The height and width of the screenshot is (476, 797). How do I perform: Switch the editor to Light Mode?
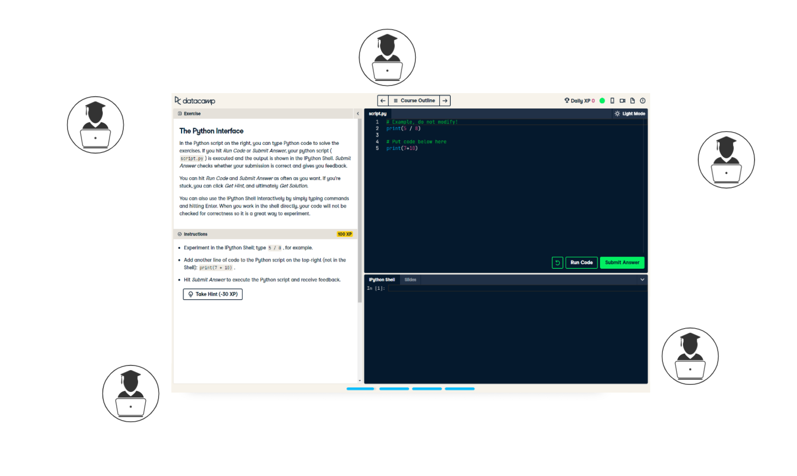[630, 113]
